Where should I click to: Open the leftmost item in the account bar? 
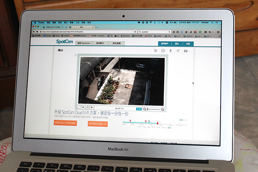[165, 43]
